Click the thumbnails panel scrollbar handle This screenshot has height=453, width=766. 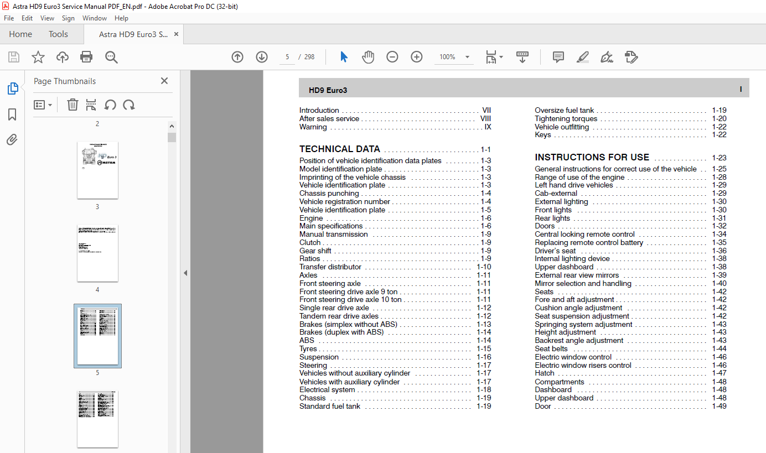click(172, 137)
